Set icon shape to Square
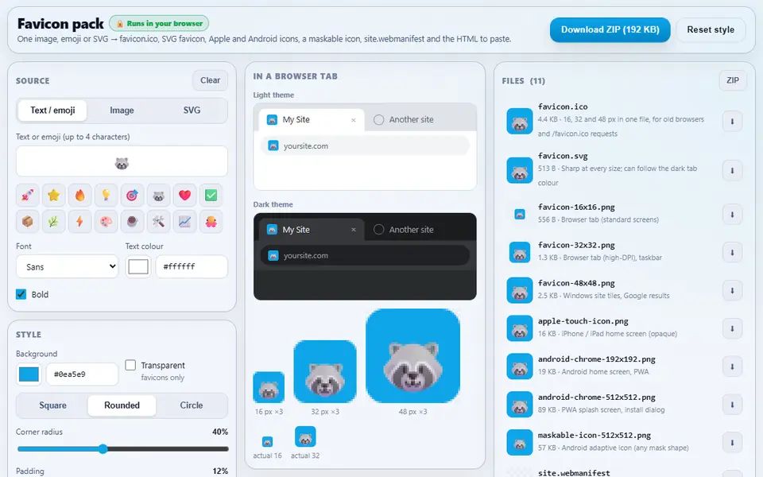 pos(52,405)
